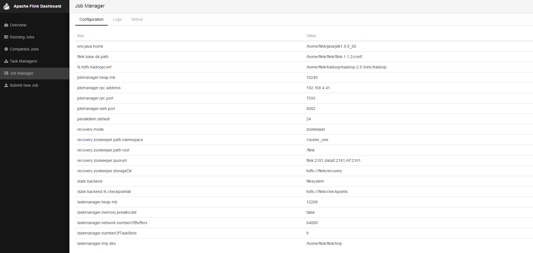Image resolution: width=533 pixels, height=253 pixels.
Task: Select the recovery.zookeeper.storageDir key
Action: [x=105, y=171]
